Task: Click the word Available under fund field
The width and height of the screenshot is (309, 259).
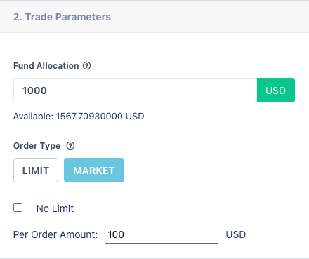Action: (x=33, y=117)
